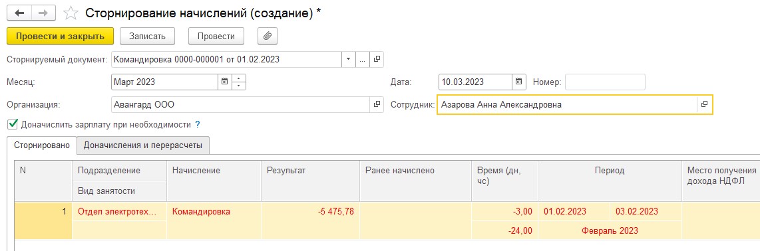Switch to the Доначисления и перерасчеты tab

pos(143,145)
